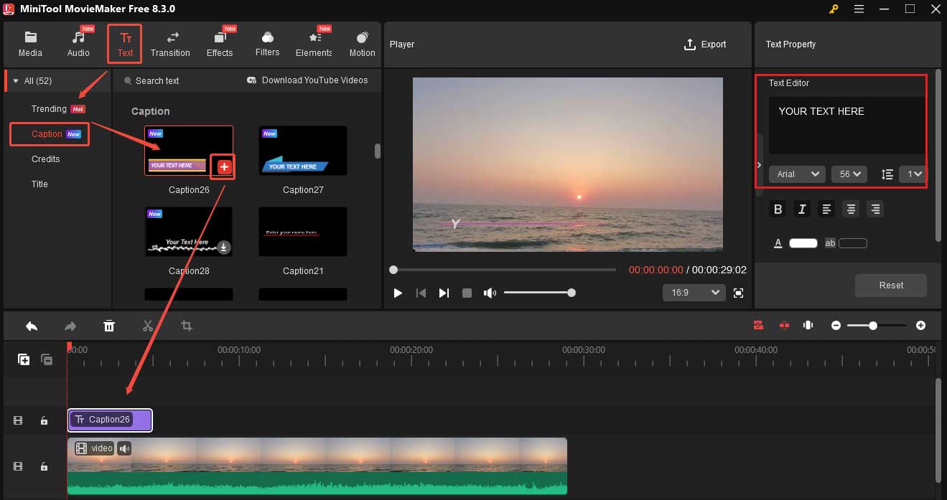This screenshot has height=500, width=947.
Task: Open the 16:9 aspect ratio dropdown
Action: [694, 293]
